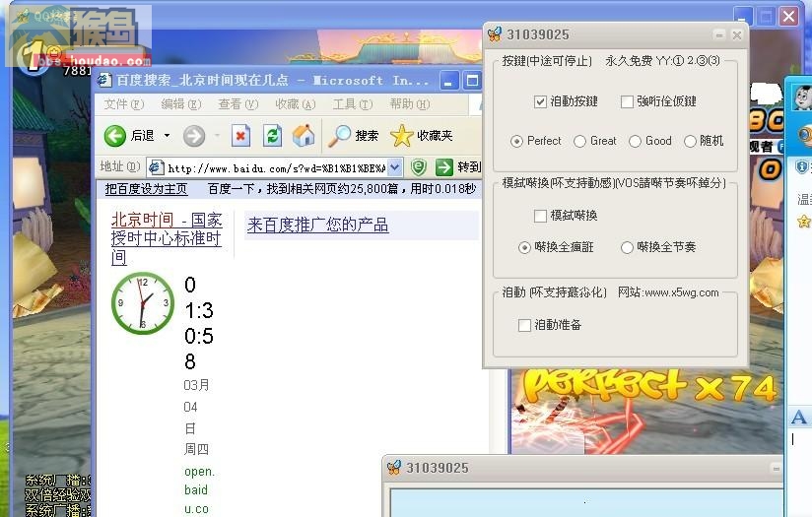Select left radio option in mode-switch group
This screenshot has height=517, width=812.
click(524, 248)
